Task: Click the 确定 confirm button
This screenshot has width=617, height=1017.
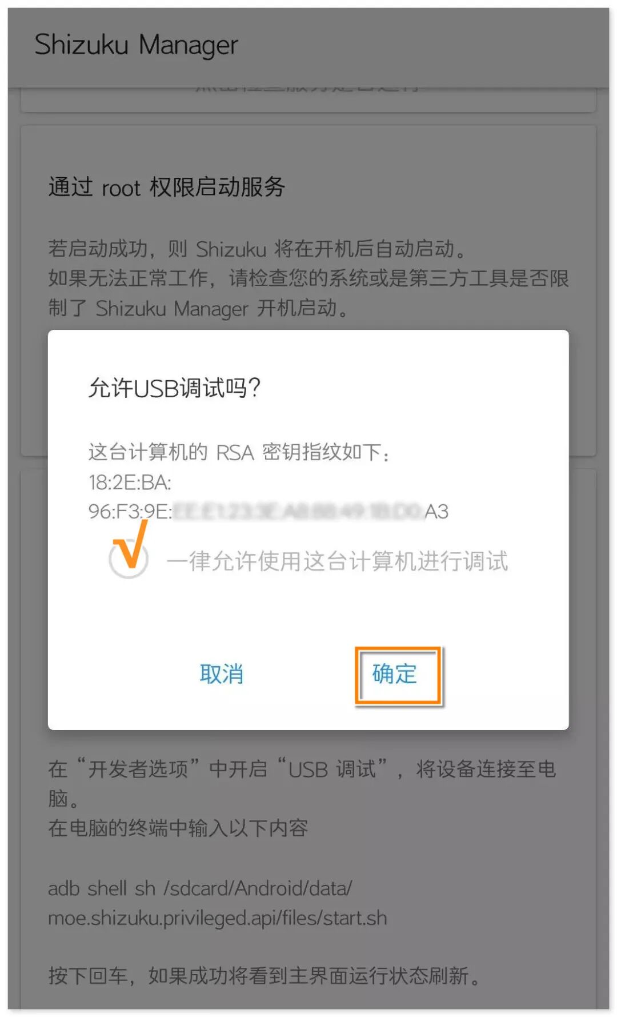Action: point(394,674)
